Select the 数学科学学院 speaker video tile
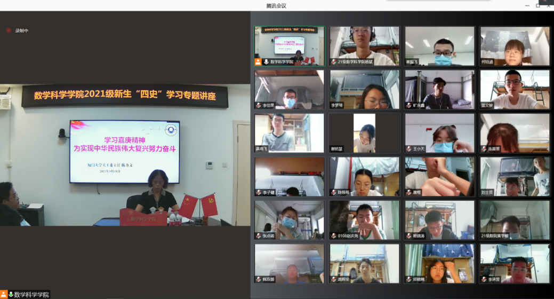Image resolution: width=554 pixels, height=299 pixels. [x=289, y=45]
